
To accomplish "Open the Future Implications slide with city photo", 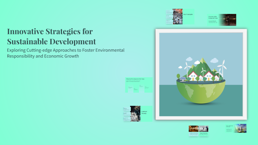I will [236, 128].
